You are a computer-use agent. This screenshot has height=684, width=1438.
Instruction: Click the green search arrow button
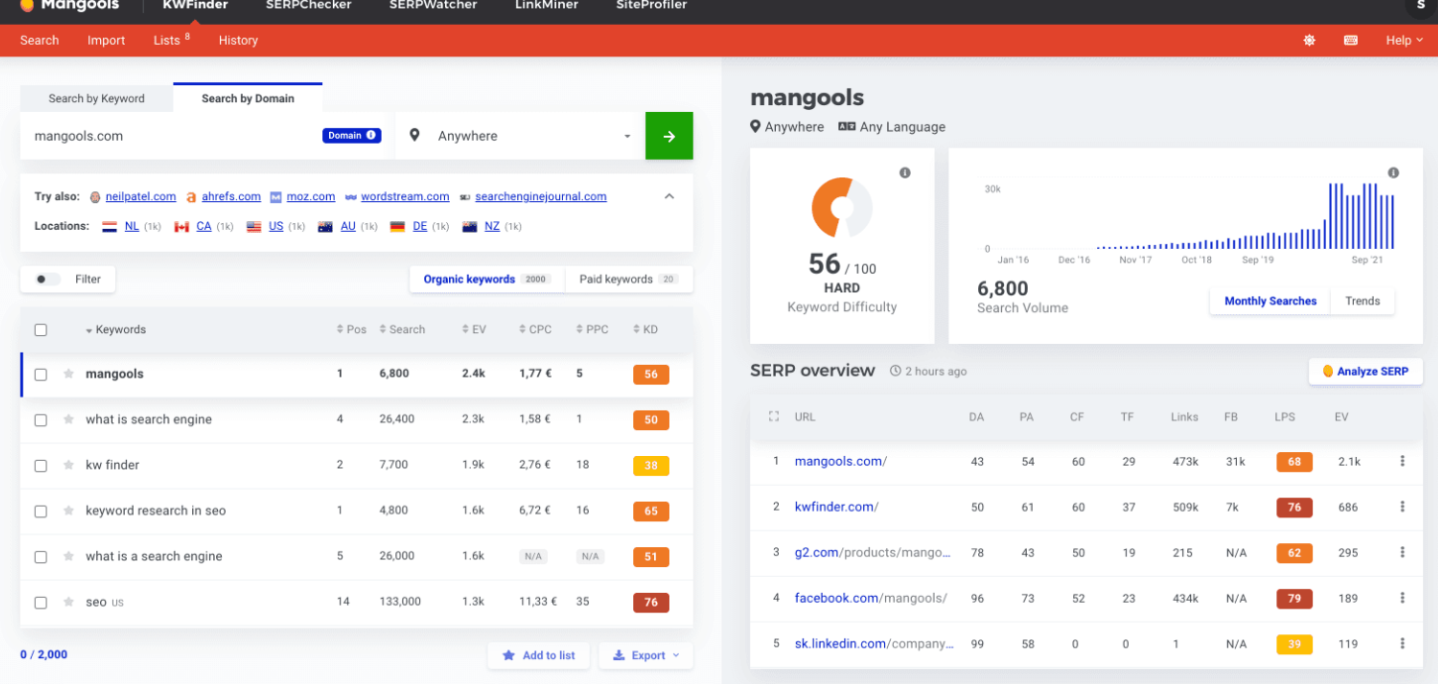tap(669, 136)
